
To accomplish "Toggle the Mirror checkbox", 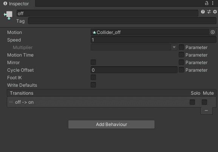I will (x=93, y=62).
